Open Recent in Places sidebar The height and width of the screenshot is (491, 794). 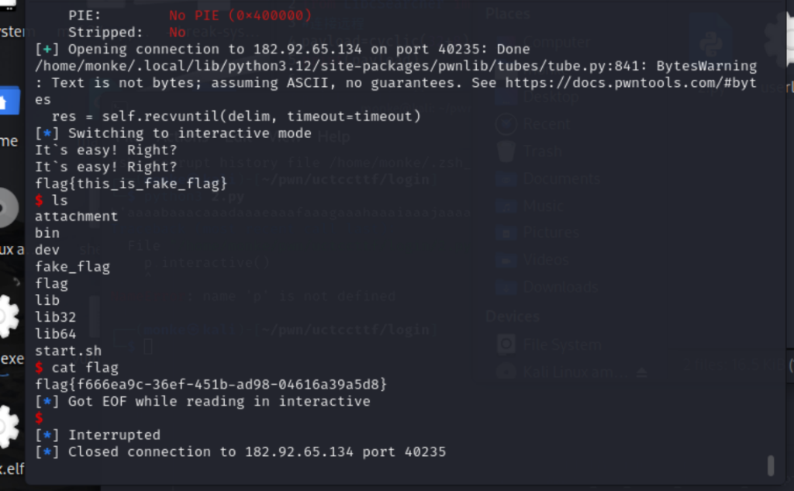545,124
